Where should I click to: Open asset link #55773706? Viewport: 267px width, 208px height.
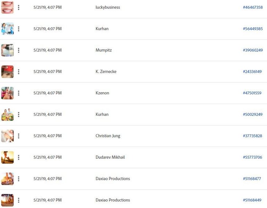coord(252,157)
